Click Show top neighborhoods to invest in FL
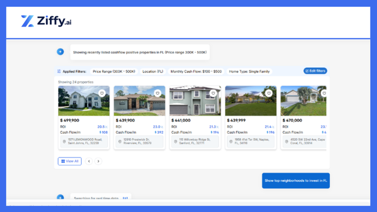Image resolution: width=377 pixels, height=212 pixels. click(296, 181)
